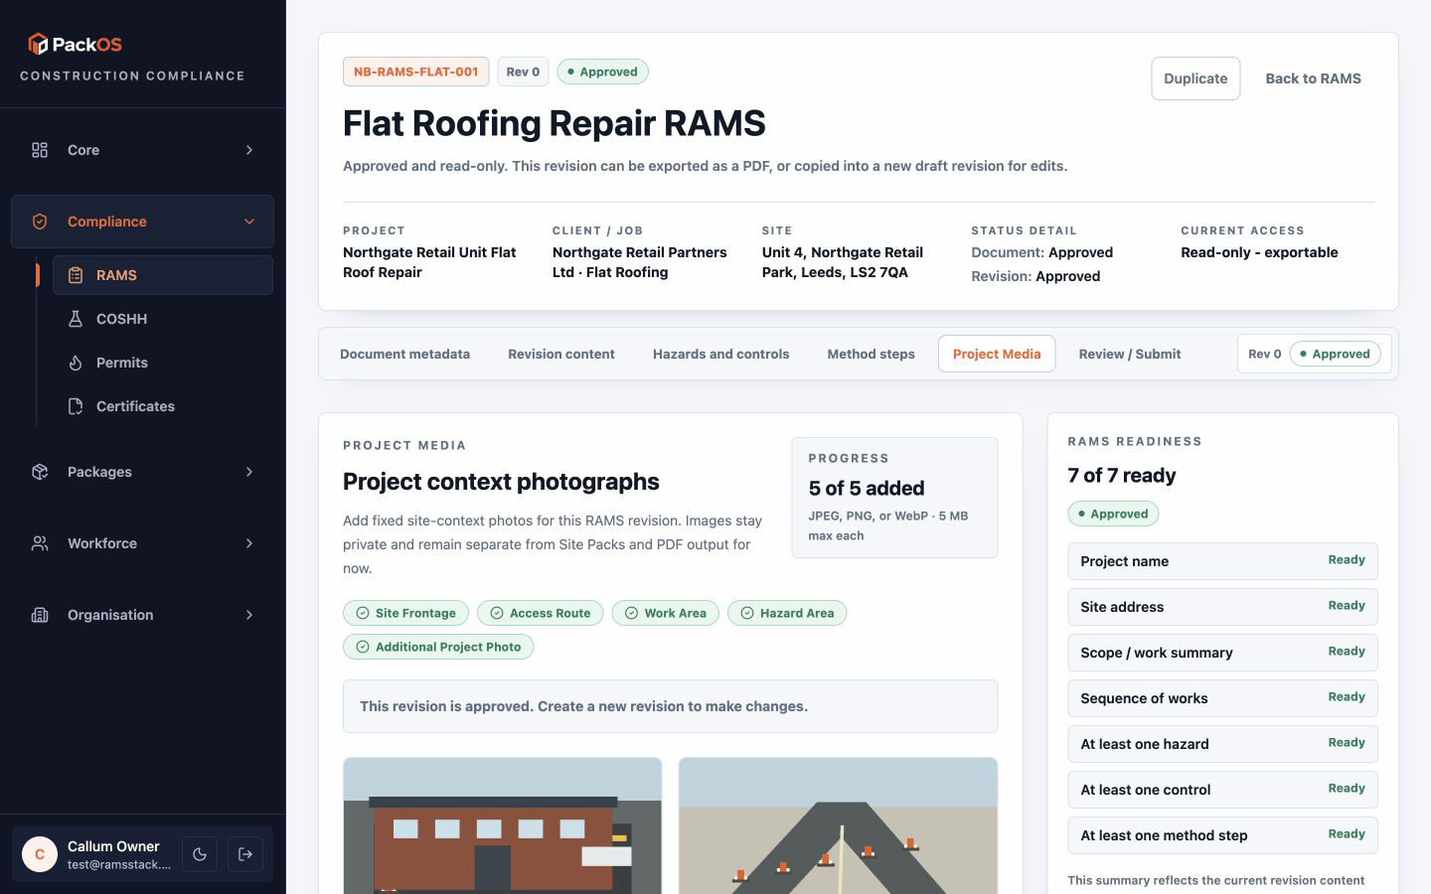The image size is (1431, 894).
Task: Click the Certificates document icon
Action: 76,406
